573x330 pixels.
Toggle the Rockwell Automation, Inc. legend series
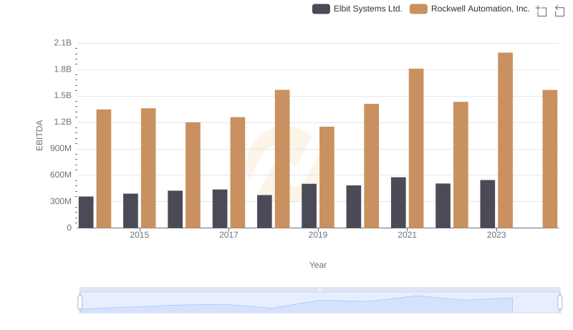(x=470, y=9)
